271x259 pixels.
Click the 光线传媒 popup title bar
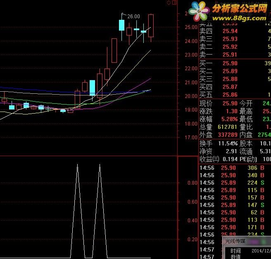[x=247, y=241]
